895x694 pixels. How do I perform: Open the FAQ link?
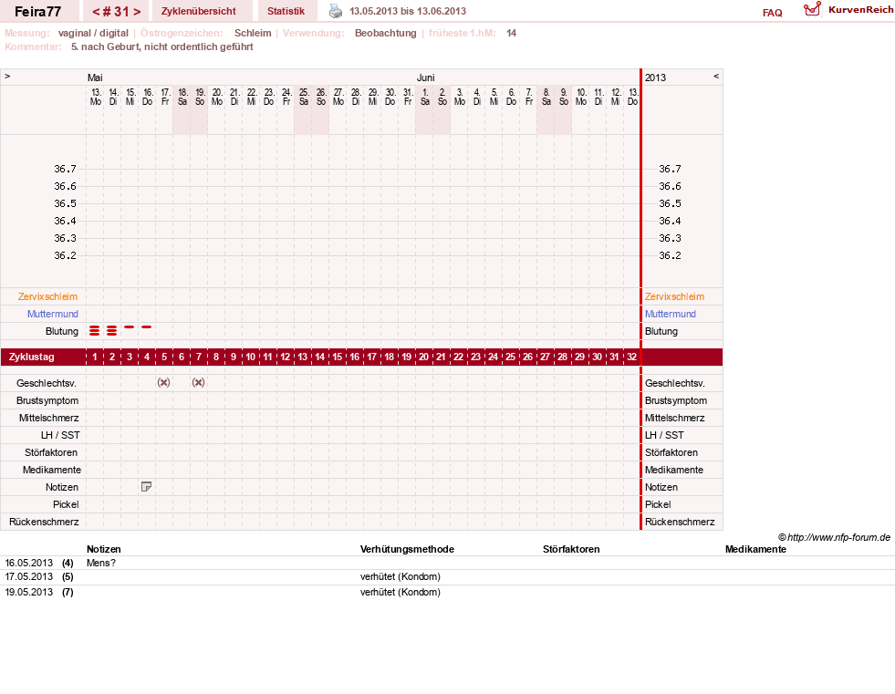point(772,13)
